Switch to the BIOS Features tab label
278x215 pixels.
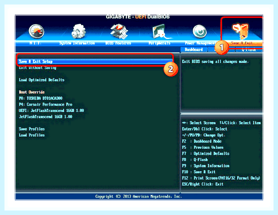pyautogui.click(x=118, y=43)
